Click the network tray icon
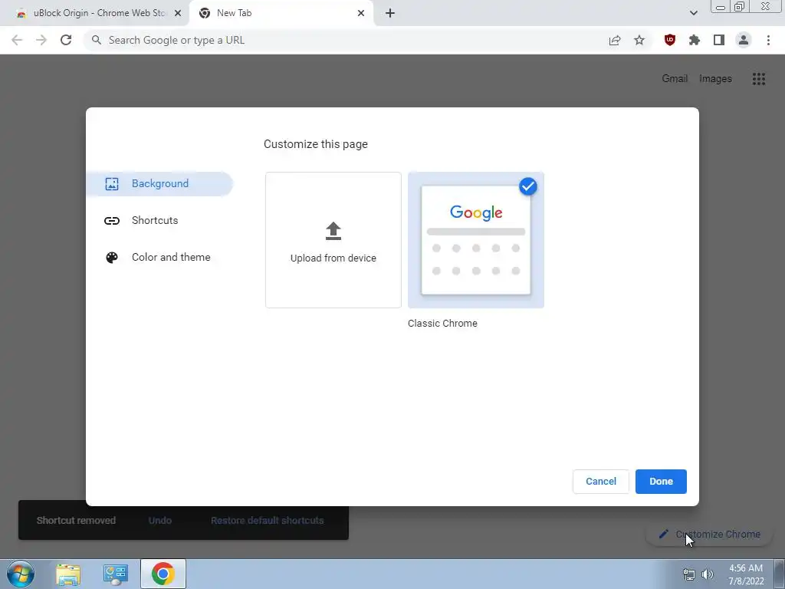Image resolution: width=785 pixels, height=589 pixels. pos(689,574)
